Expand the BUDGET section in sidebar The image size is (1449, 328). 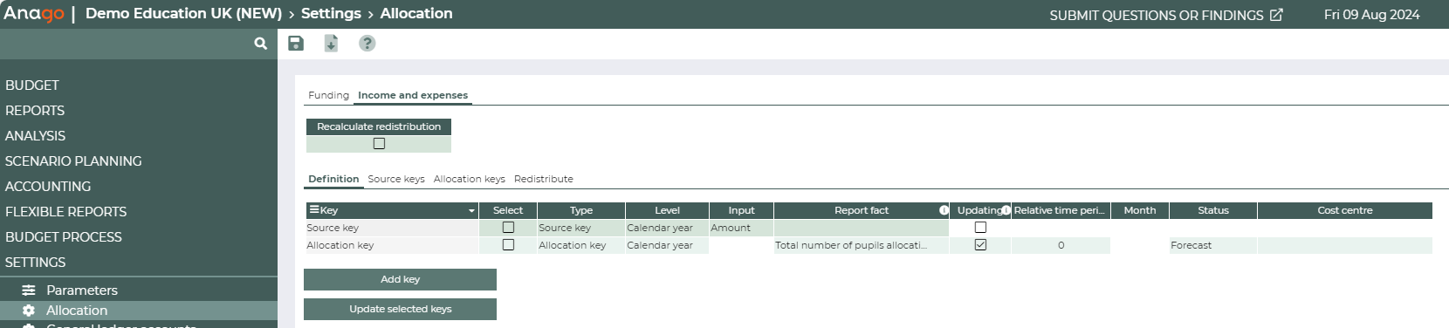[32, 85]
